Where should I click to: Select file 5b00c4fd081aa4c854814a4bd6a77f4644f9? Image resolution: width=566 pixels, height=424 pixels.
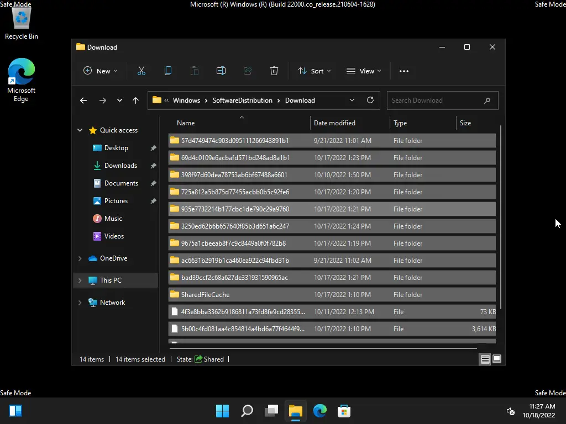pyautogui.click(x=332, y=329)
